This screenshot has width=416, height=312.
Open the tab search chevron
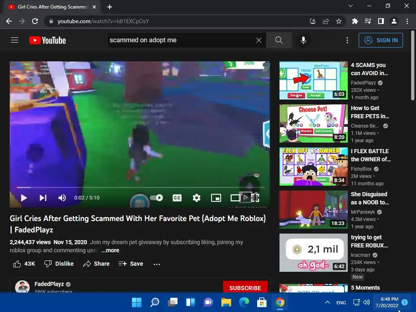tap(351, 6)
